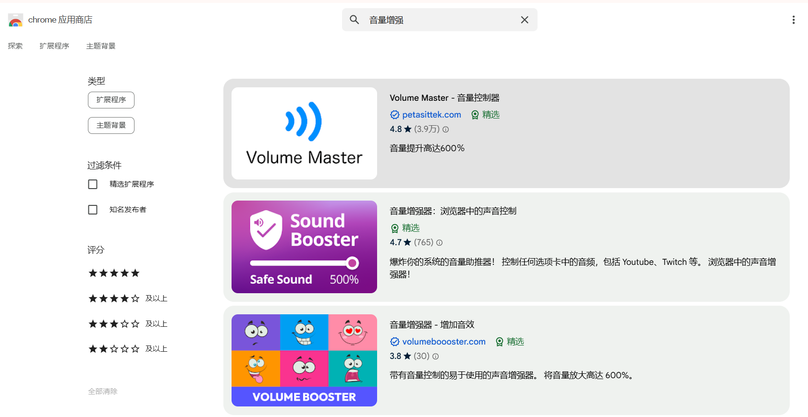
Task: Click the 4.8 star rating of Volume Master
Action: [401, 129]
